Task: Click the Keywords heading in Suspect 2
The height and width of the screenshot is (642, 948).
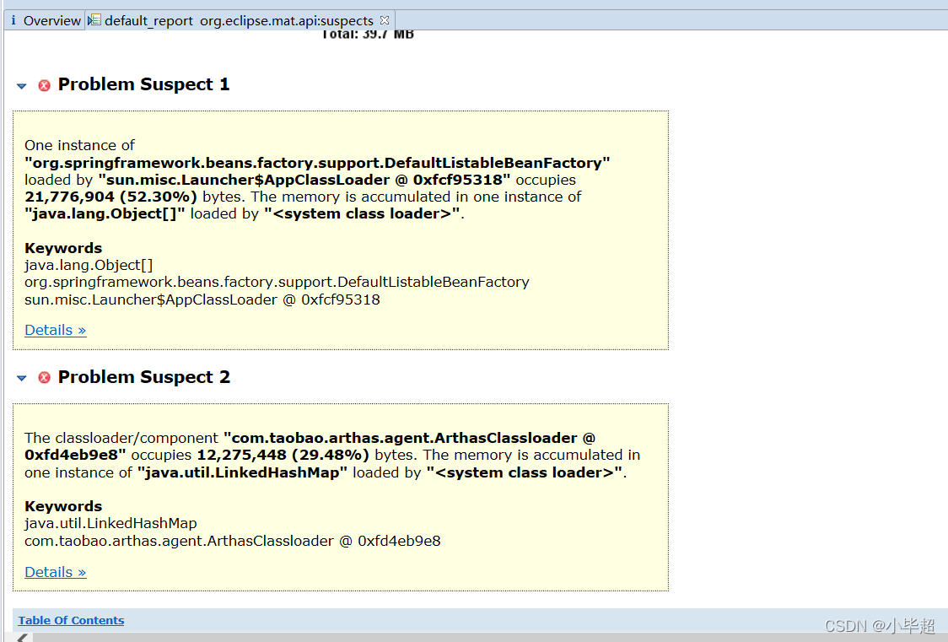Action: coord(63,506)
